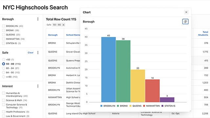Toggle BROOKLYN legend color square

(x=101, y=106)
